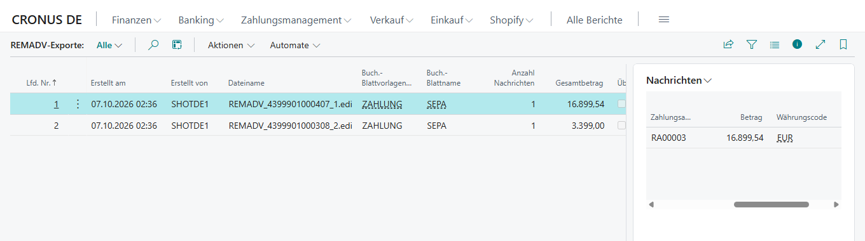Expand the Banking menu
The height and width of the screenshot is (241, 865).
click(x=201, y=20)
